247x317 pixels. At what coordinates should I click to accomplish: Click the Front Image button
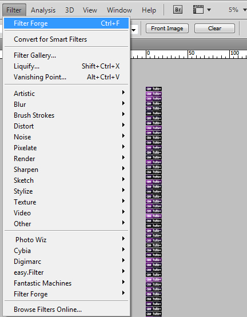(x=167, y=29)
